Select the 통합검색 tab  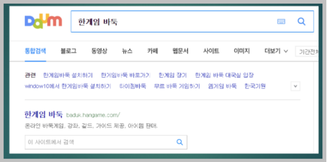point(35,51)
